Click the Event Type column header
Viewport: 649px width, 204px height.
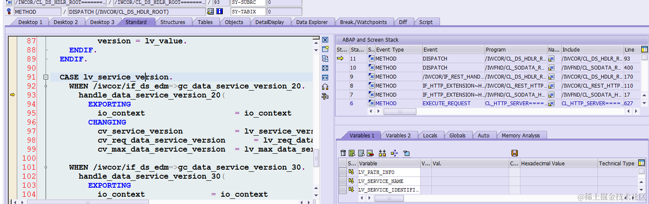(398, 49)
